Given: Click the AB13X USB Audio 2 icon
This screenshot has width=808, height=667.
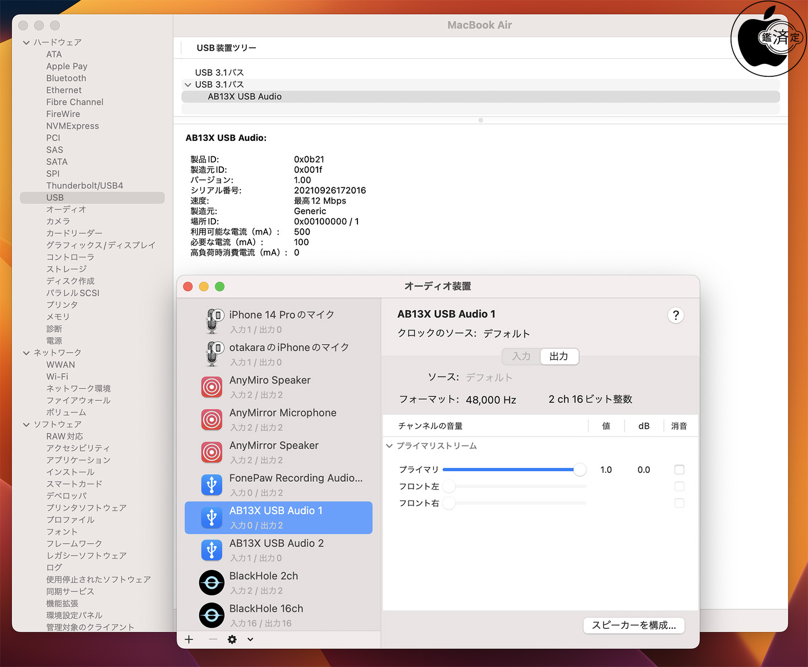Looking at the screenshot, I should tap(212, 550).
